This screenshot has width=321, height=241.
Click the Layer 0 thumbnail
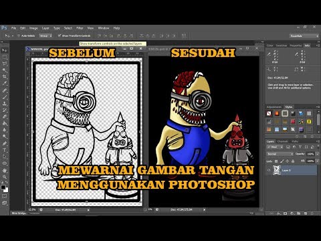(277, 170)
